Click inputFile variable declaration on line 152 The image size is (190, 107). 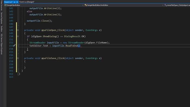click(x=53, y=43)
